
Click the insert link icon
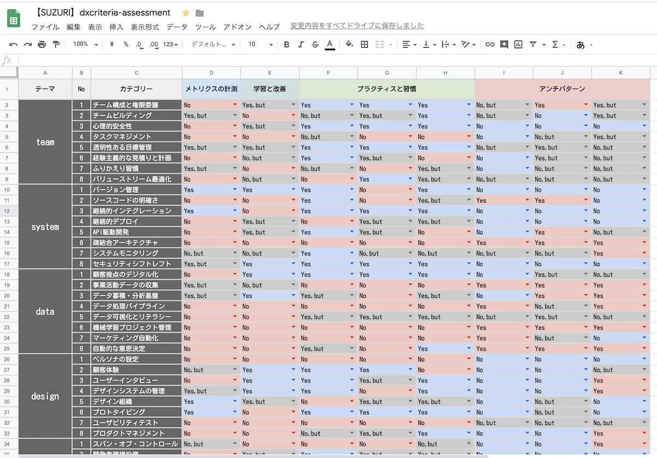pos(490,44)
